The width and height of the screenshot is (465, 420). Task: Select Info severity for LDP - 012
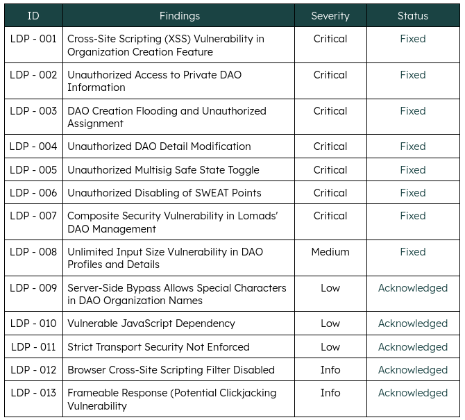point(330,370)
